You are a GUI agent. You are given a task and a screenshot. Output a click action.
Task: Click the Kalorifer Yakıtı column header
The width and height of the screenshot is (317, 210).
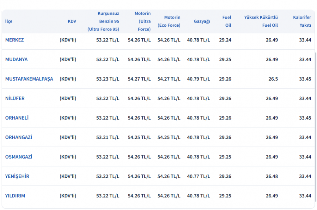pos(302,21)
